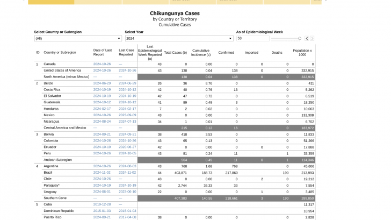
Task: Click the epidemiological week slider handle
Action: coord(300,39)
